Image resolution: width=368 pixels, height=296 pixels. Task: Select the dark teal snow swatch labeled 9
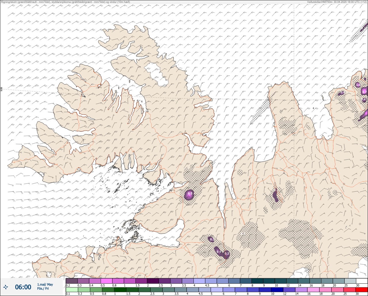click(x=269, y=281)
